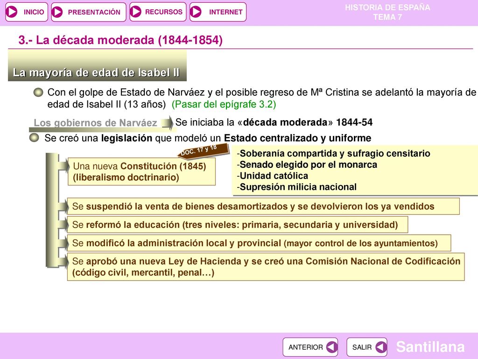Image resolution: width=478 pixels, height=359 pixels.
Task: Exit with the SALIR button
Action: [x=367, y=347]
